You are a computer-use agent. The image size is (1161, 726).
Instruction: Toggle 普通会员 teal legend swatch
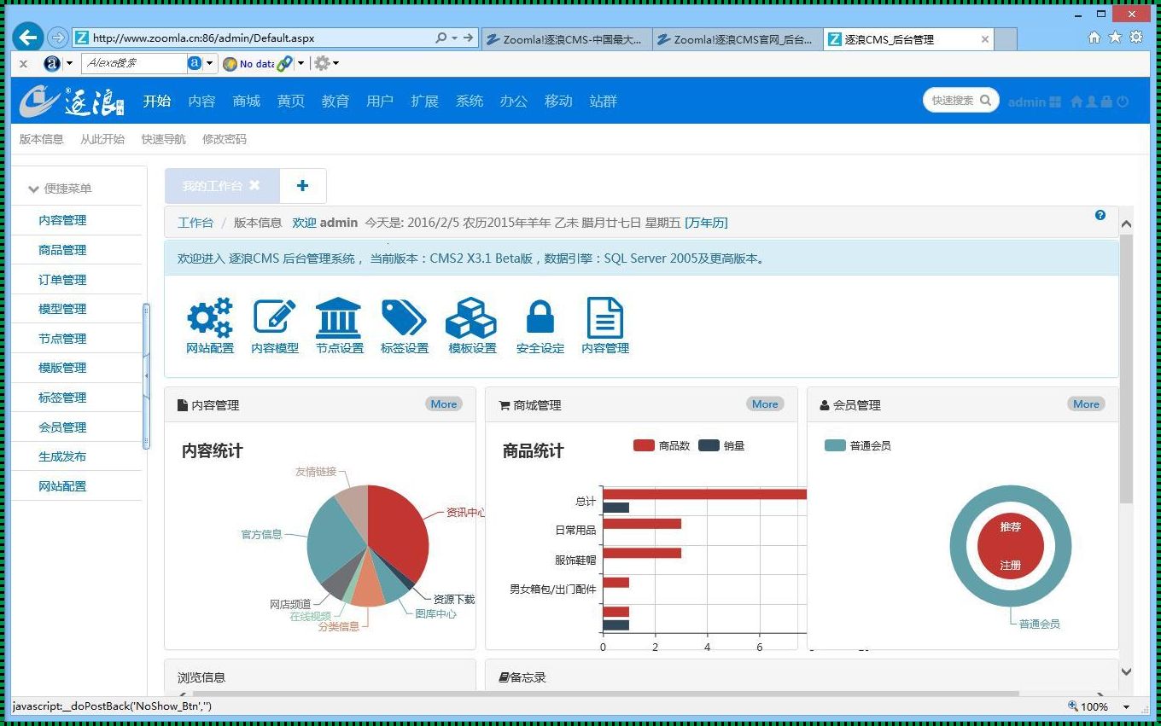tap(835, 445)
